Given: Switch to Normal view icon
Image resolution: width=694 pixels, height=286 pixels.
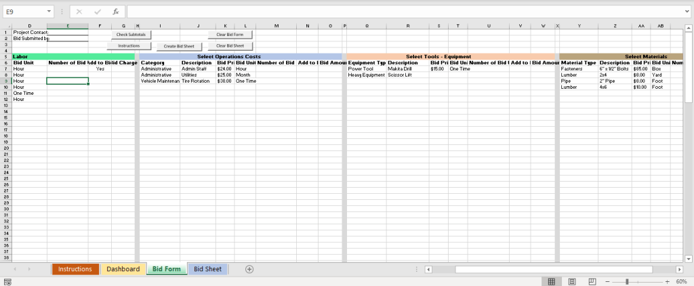Looking at the screenshot, I should (552, 281).
